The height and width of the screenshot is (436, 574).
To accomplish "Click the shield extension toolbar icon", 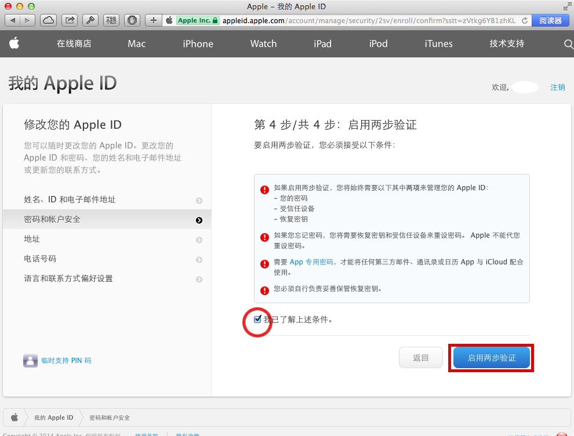I will click(132, 20).
